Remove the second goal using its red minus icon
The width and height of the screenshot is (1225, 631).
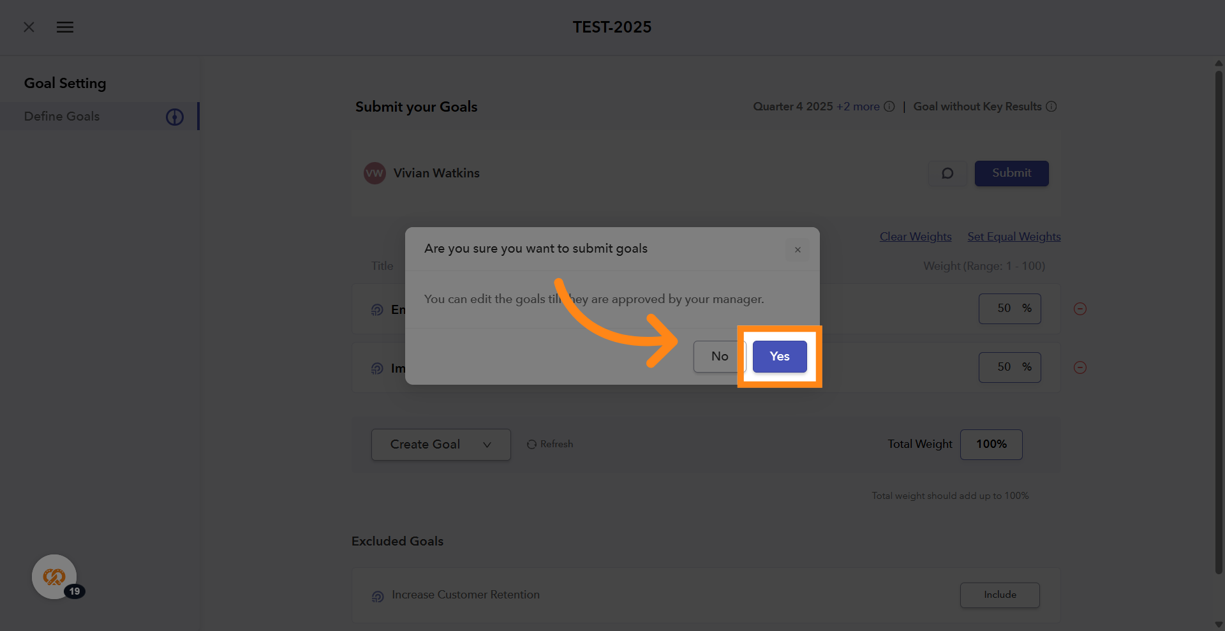click(1080, 367)
